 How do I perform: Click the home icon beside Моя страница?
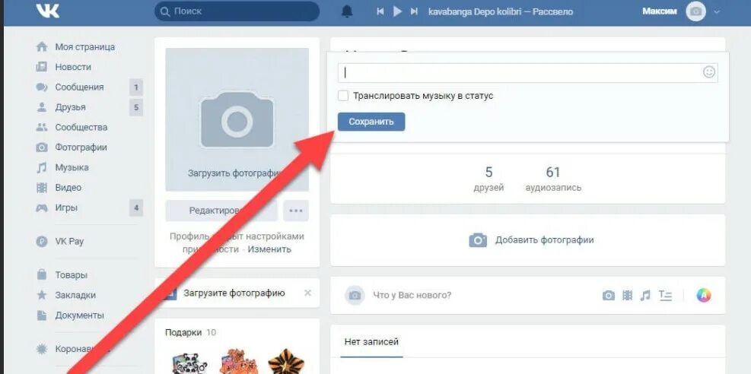click(42, 47)
